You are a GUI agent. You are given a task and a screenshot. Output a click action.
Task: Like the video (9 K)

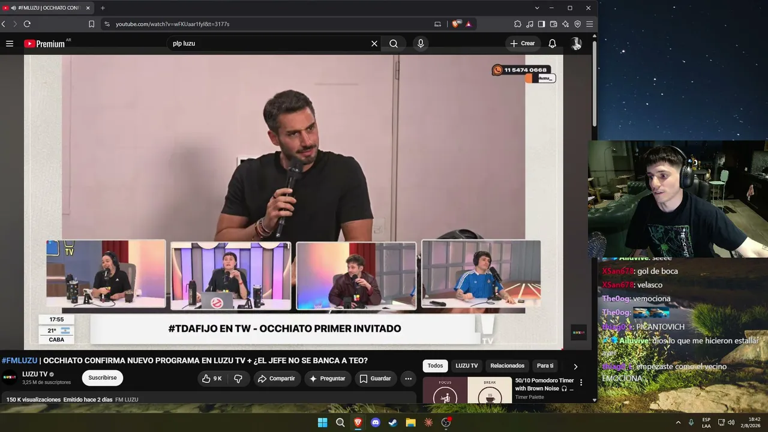pos(212,379)
